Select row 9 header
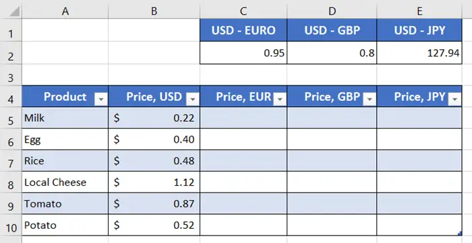 pyautogui.click(x=11, y=204)
